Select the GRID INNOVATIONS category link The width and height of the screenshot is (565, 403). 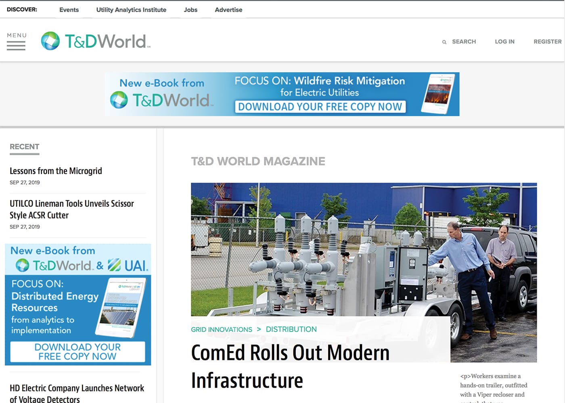coord(222,330)
